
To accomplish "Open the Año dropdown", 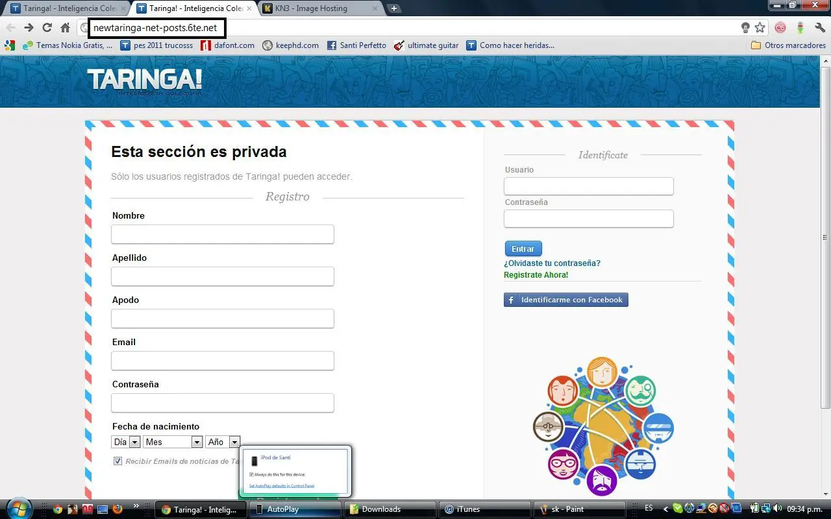I will point(223,442).
